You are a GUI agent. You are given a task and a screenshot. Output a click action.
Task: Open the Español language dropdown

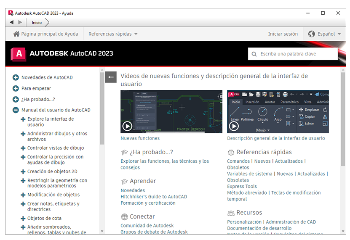click(x=325, y=34)
